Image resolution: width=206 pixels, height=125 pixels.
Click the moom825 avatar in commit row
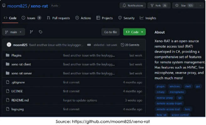(x=9, y=45)
